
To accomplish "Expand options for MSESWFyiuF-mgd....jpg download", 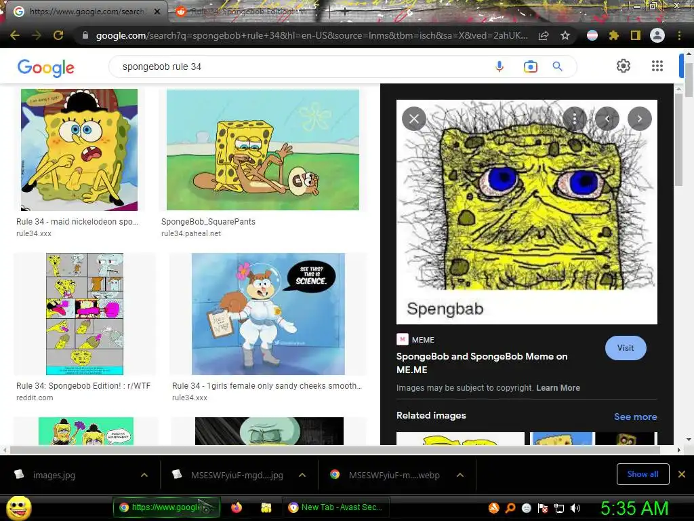I will pyautogui.click(x=302, y=475).
